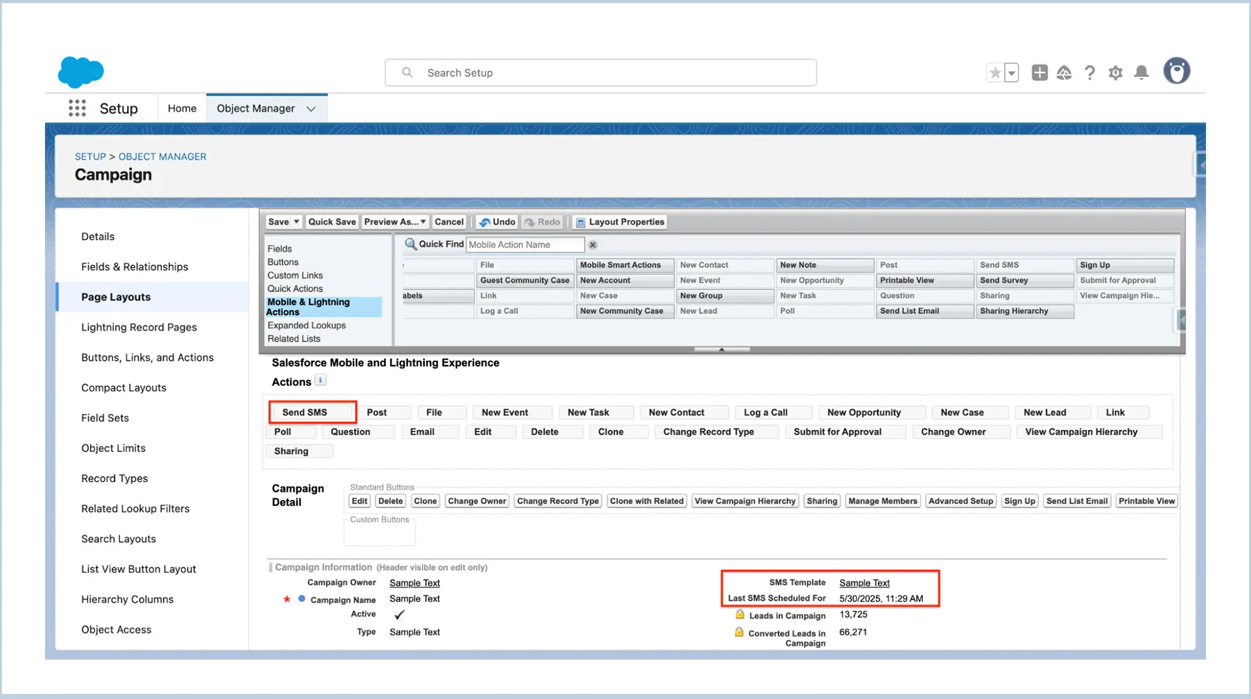This screenshot has height=699, width=1251.
Task: Collapse the palette using bottom handle
Action: pyautogui.click(x=721, y=349)
